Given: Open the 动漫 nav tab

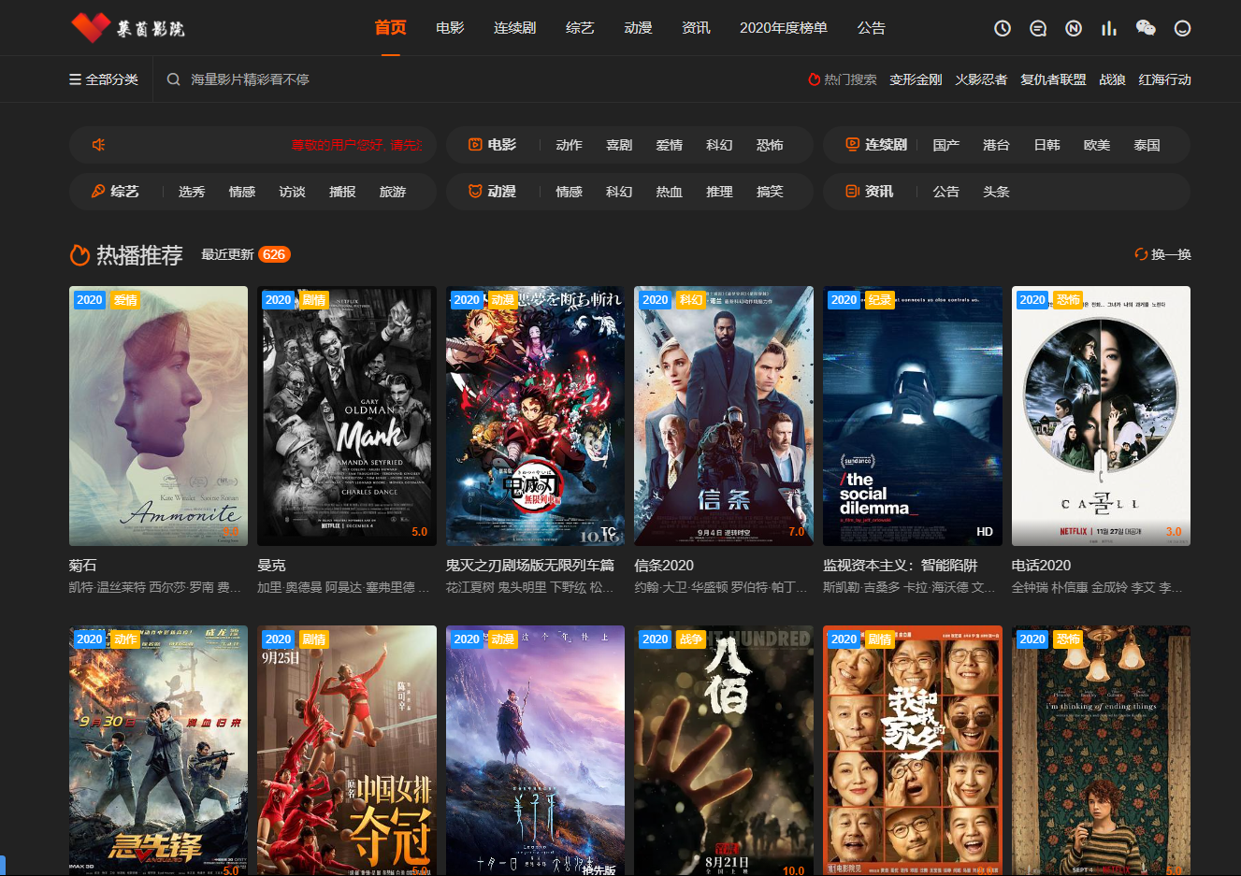Looking at the screenshot, I should point(638,28).
